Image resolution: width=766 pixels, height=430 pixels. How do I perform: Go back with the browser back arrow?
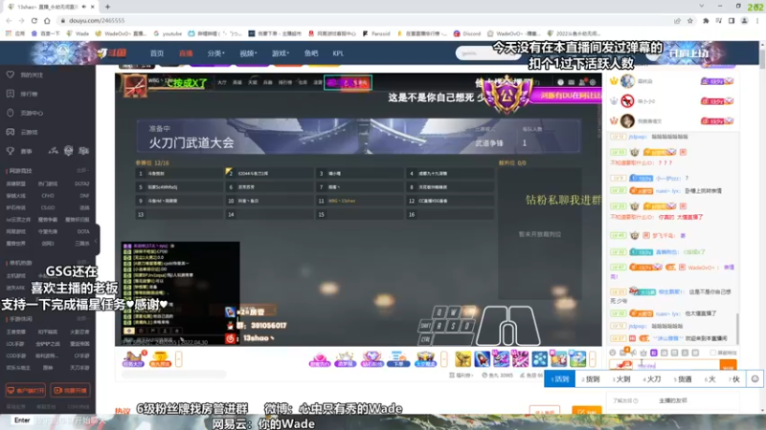(x=9, y=20)
